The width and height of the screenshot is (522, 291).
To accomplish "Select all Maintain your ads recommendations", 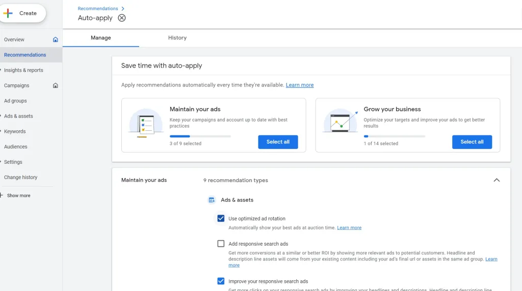I will pyautogui.click(x=278, y=142).
